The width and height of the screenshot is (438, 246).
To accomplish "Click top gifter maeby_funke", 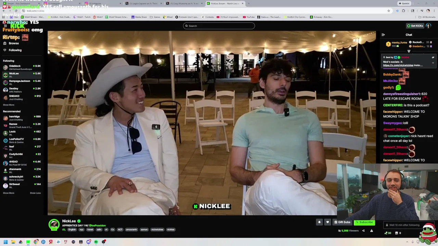I will pos(399,43).
